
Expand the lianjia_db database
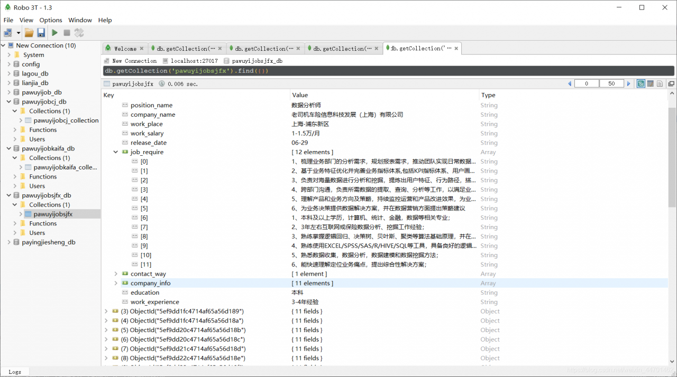9,83
